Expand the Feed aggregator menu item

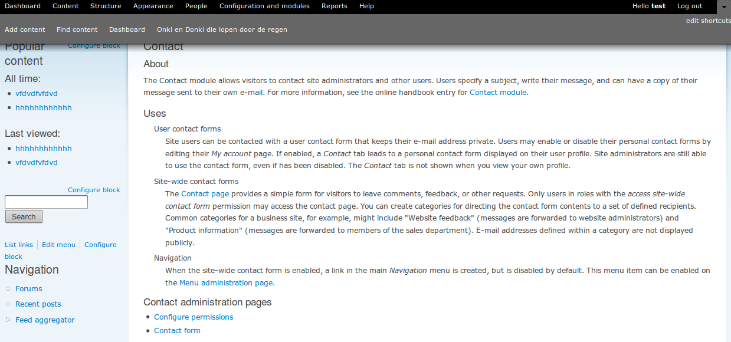(x=8, y=320)
